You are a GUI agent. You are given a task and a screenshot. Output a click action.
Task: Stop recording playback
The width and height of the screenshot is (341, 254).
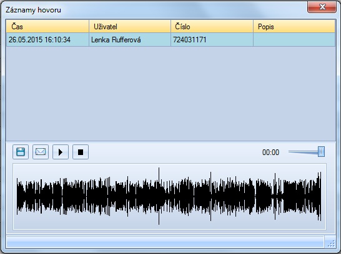81,152
